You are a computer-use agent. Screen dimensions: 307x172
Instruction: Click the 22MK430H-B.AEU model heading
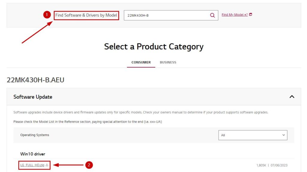(x=35, y=80)
